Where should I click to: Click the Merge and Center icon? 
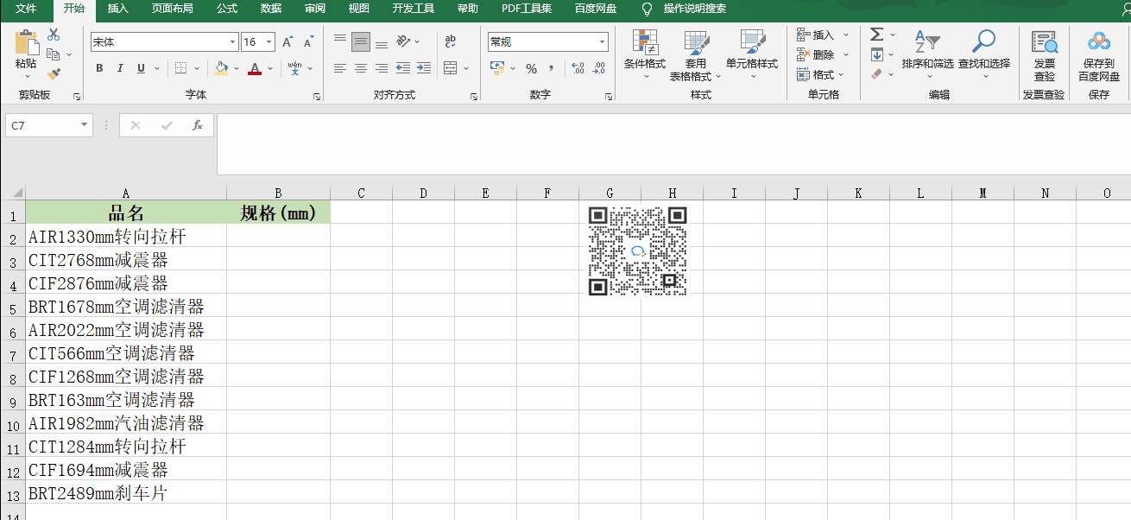(451, 68)
